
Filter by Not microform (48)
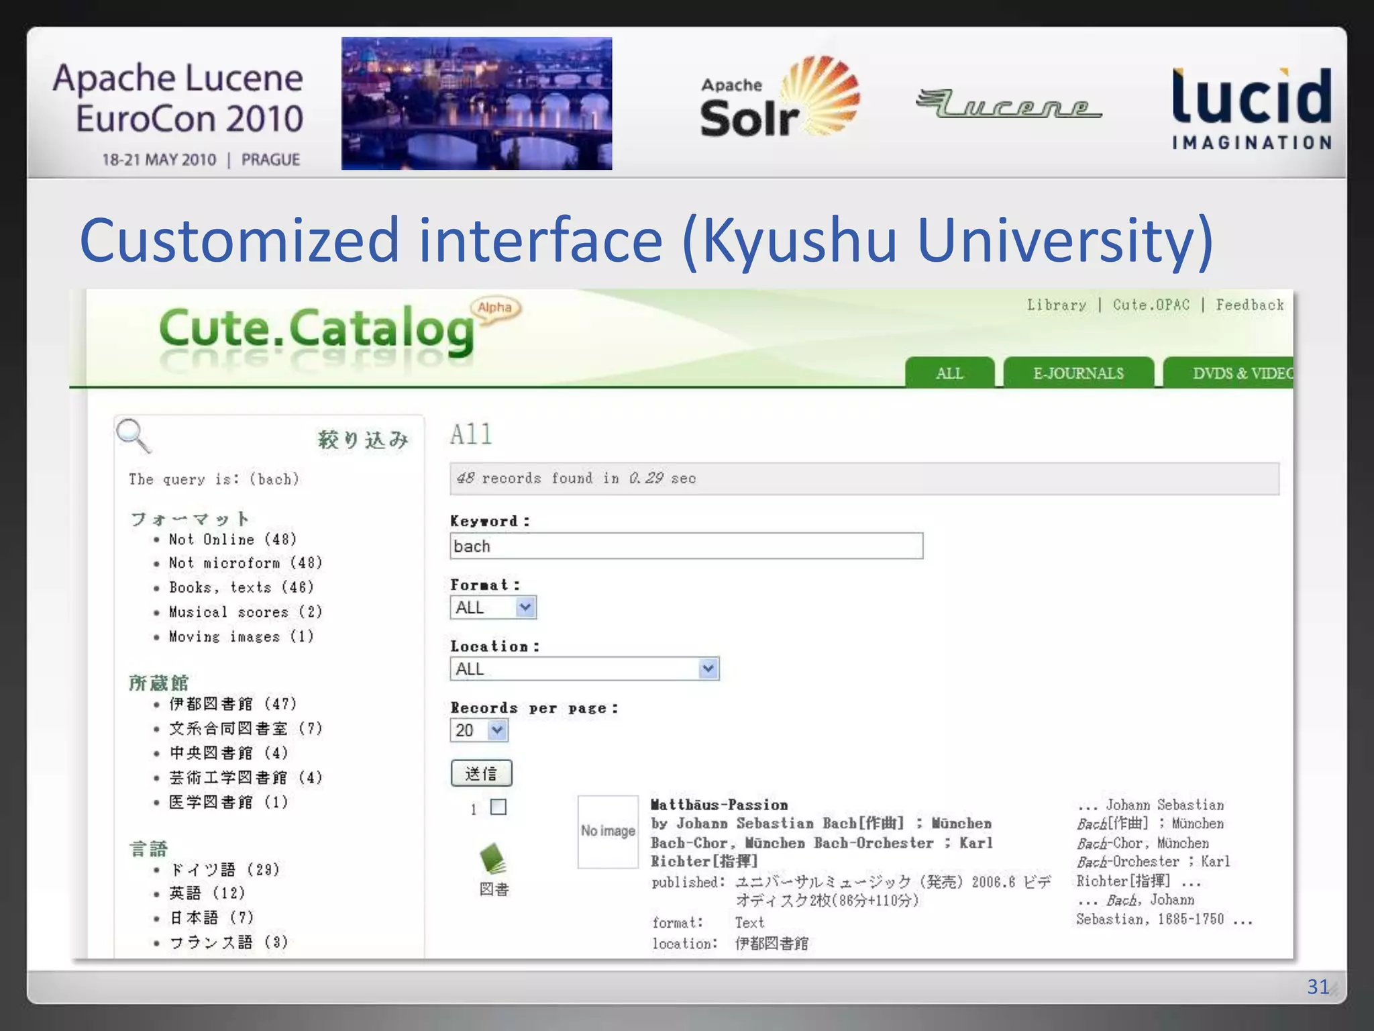coord(246,563)
